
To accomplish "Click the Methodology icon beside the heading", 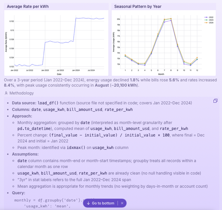I will (x=6, y=93).
